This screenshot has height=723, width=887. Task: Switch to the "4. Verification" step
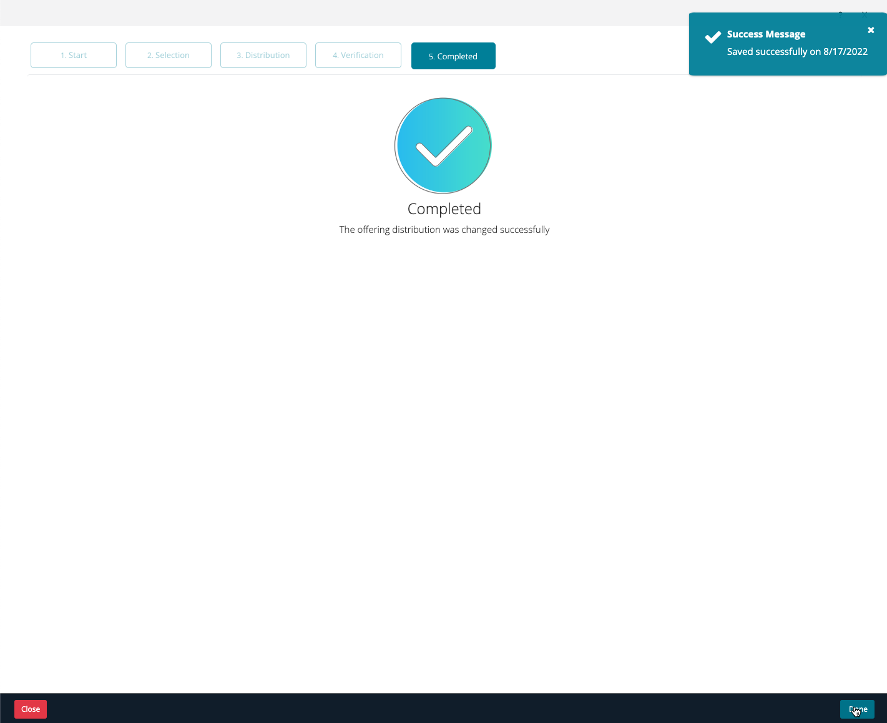[358, 55]
